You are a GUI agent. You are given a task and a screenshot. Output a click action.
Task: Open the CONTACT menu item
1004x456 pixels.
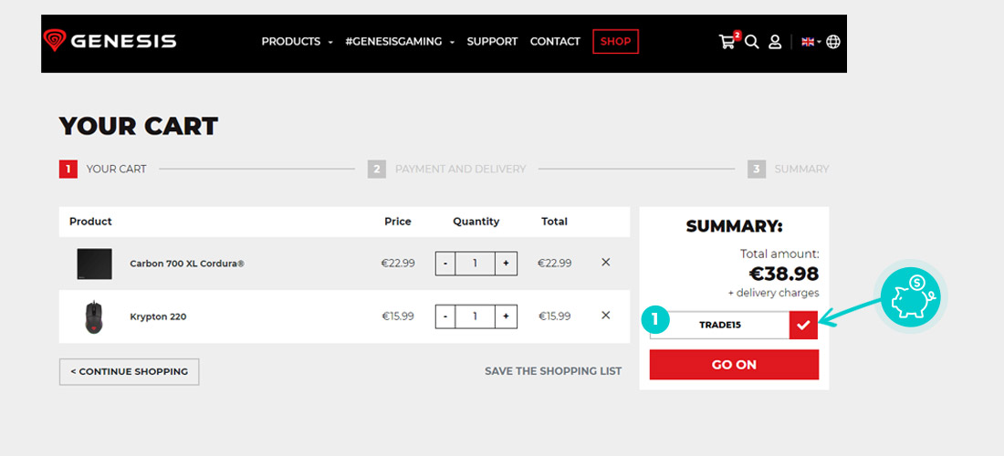pos(555,42)
